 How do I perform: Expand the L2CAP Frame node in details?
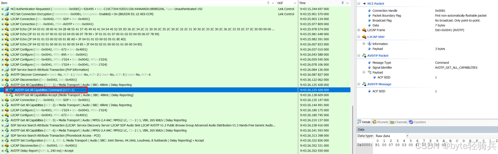point(359,30)
